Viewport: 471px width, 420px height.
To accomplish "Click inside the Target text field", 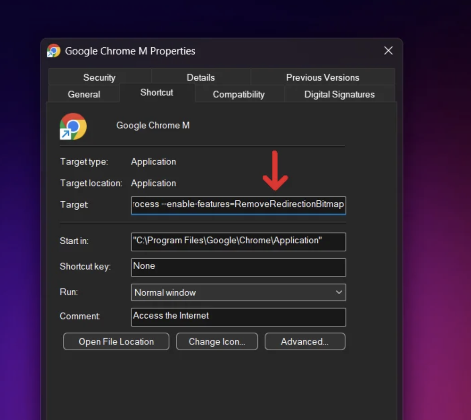I will [x=239, y=205].
